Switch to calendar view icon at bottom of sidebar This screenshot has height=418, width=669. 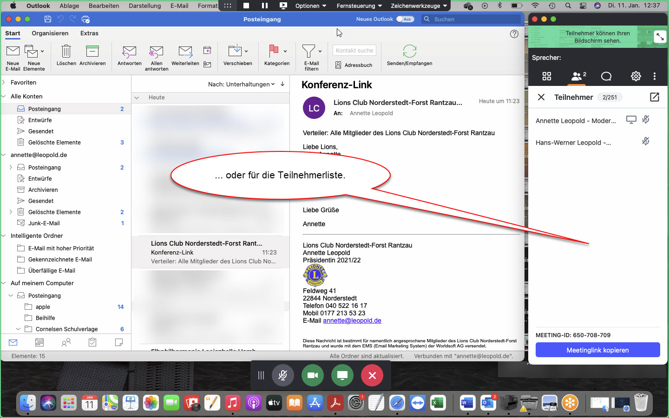click(39, 342)
